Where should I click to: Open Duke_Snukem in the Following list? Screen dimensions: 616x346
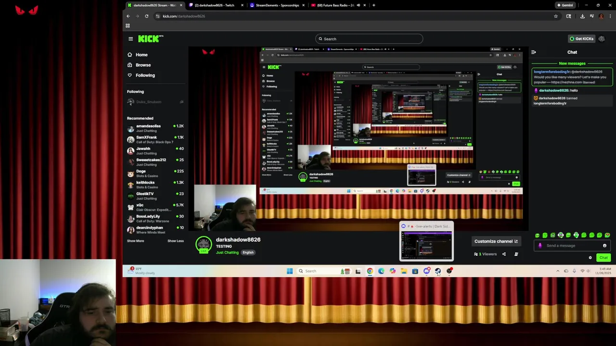click(x=155, y=102)
